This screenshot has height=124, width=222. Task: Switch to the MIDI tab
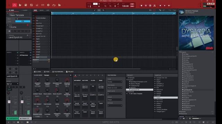11,10
